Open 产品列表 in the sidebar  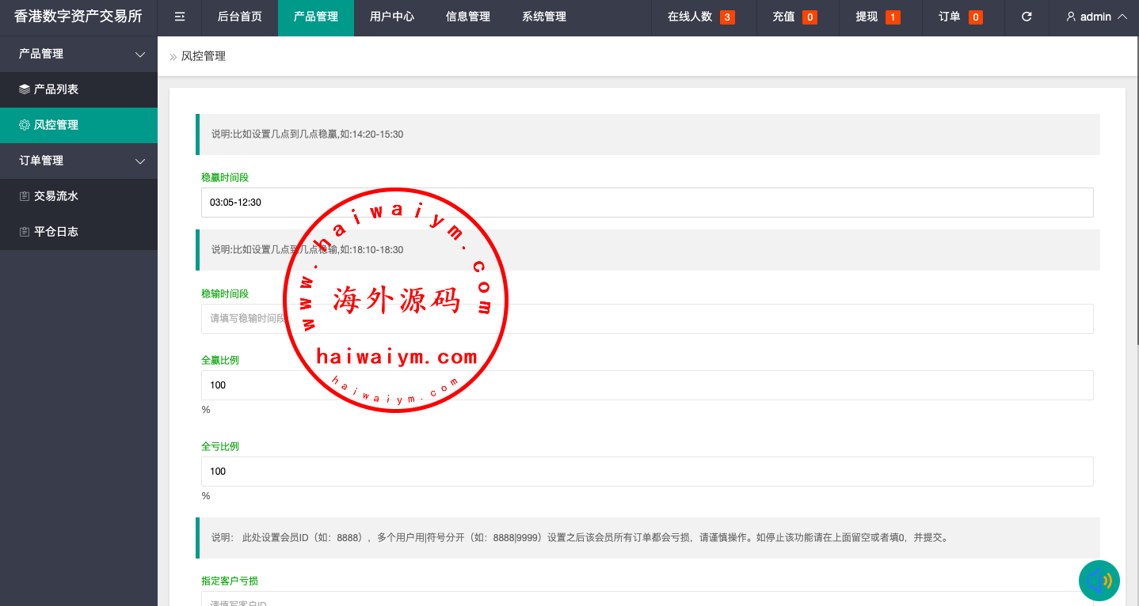click(x=55, y=89)
